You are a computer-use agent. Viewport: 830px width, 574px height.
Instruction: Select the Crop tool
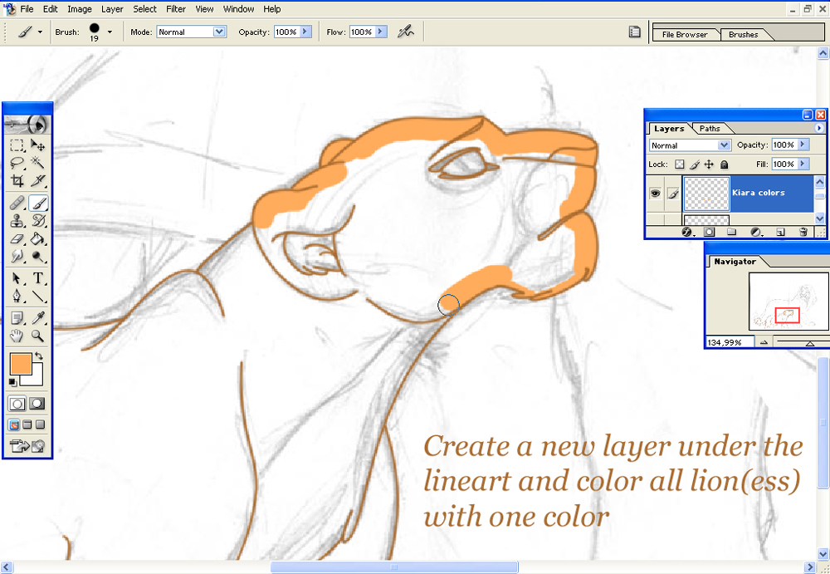point(17,181)
